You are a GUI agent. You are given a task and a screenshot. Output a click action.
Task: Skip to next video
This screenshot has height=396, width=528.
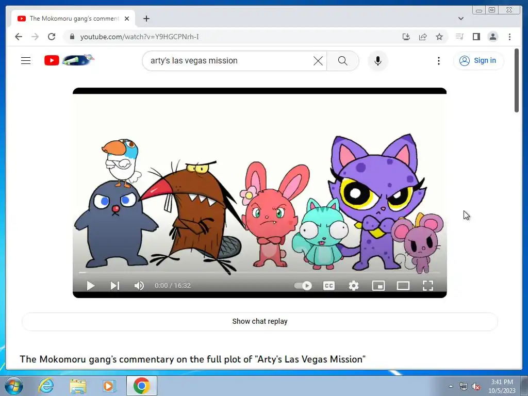(x=115, y=286)
